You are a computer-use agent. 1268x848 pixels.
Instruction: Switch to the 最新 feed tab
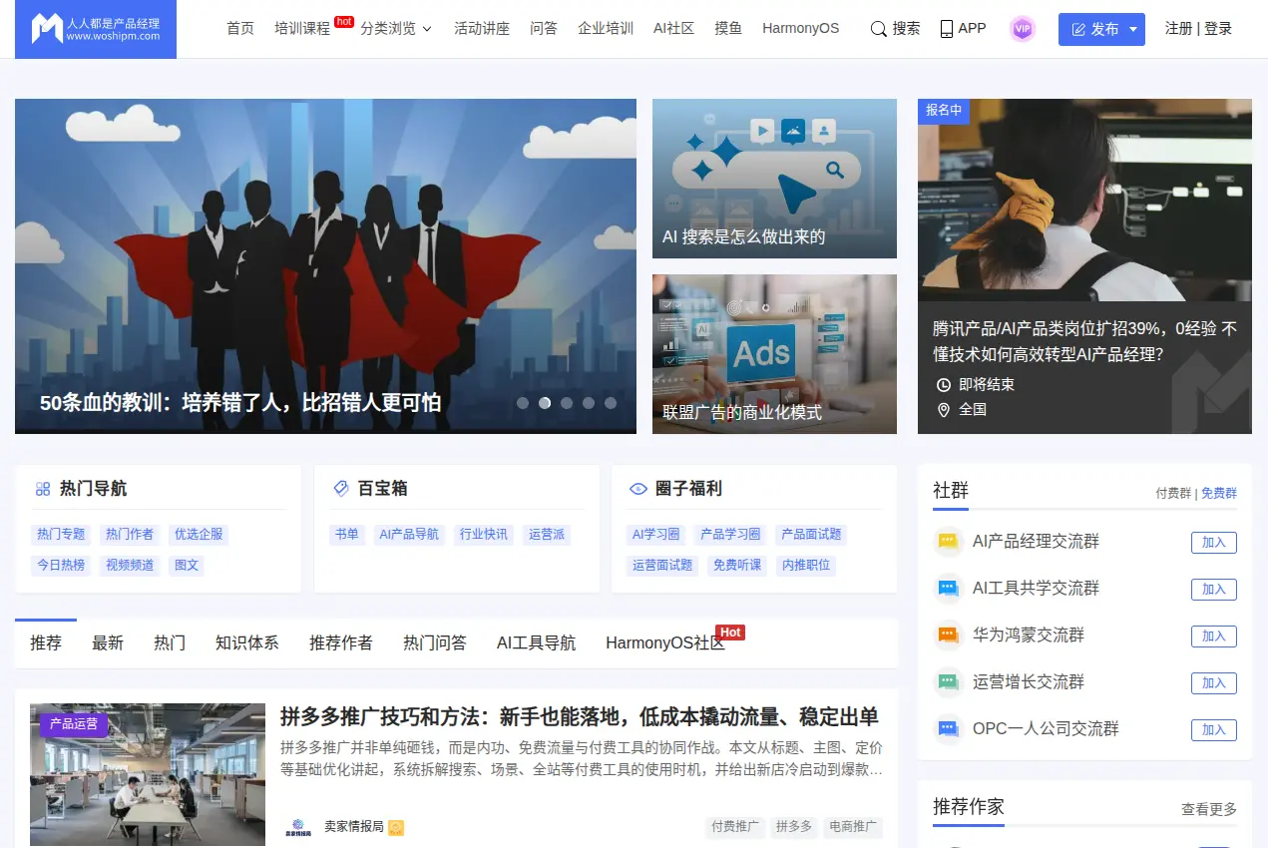[x=108, y=643]
